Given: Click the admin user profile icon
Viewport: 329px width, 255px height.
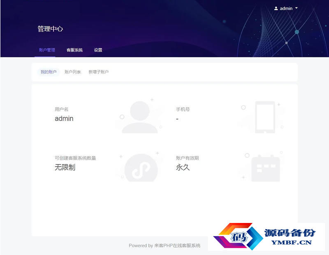Looking at the screenshot, I should pos(276,8).
